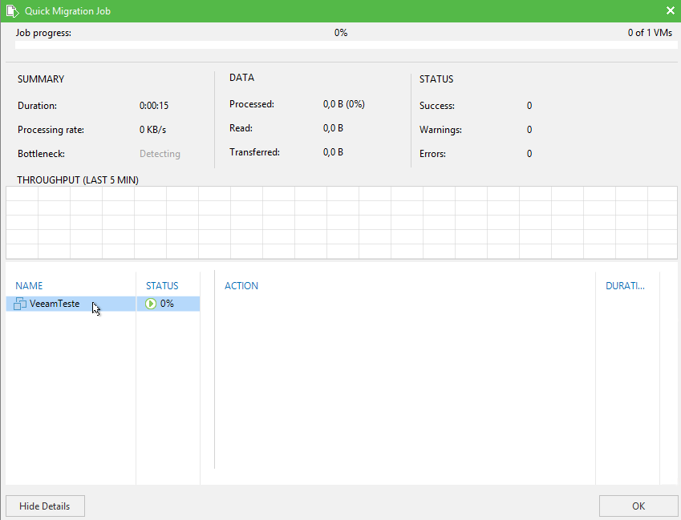Click the Read value 0,0 B
The image size is (681, 520).
(x=333, y=128)
